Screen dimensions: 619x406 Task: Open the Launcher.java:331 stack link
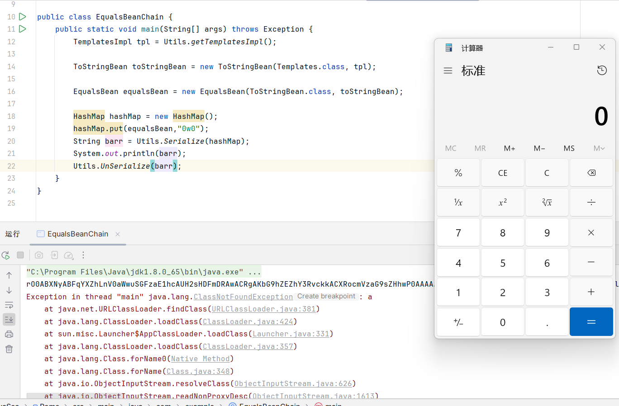(x=291, y=334)
